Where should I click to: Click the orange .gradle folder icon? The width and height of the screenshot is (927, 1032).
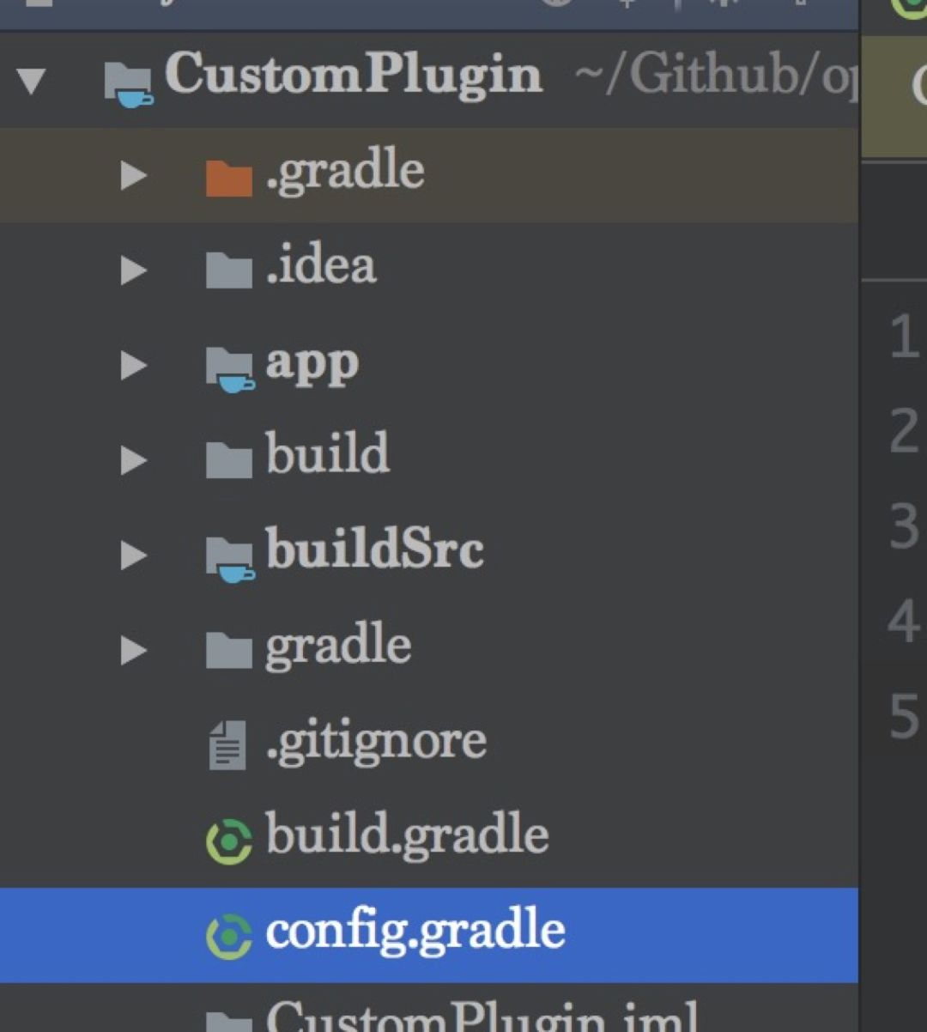228,177
